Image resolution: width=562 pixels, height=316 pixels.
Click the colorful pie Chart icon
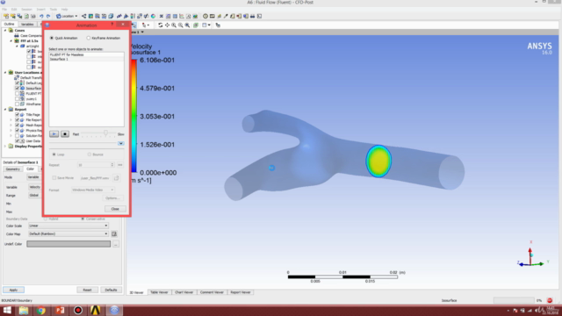(x=153, y=16)
